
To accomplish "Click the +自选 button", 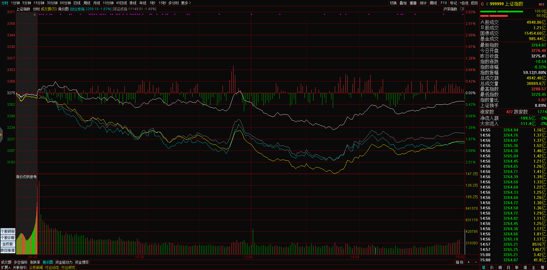I will click(464, 3).
